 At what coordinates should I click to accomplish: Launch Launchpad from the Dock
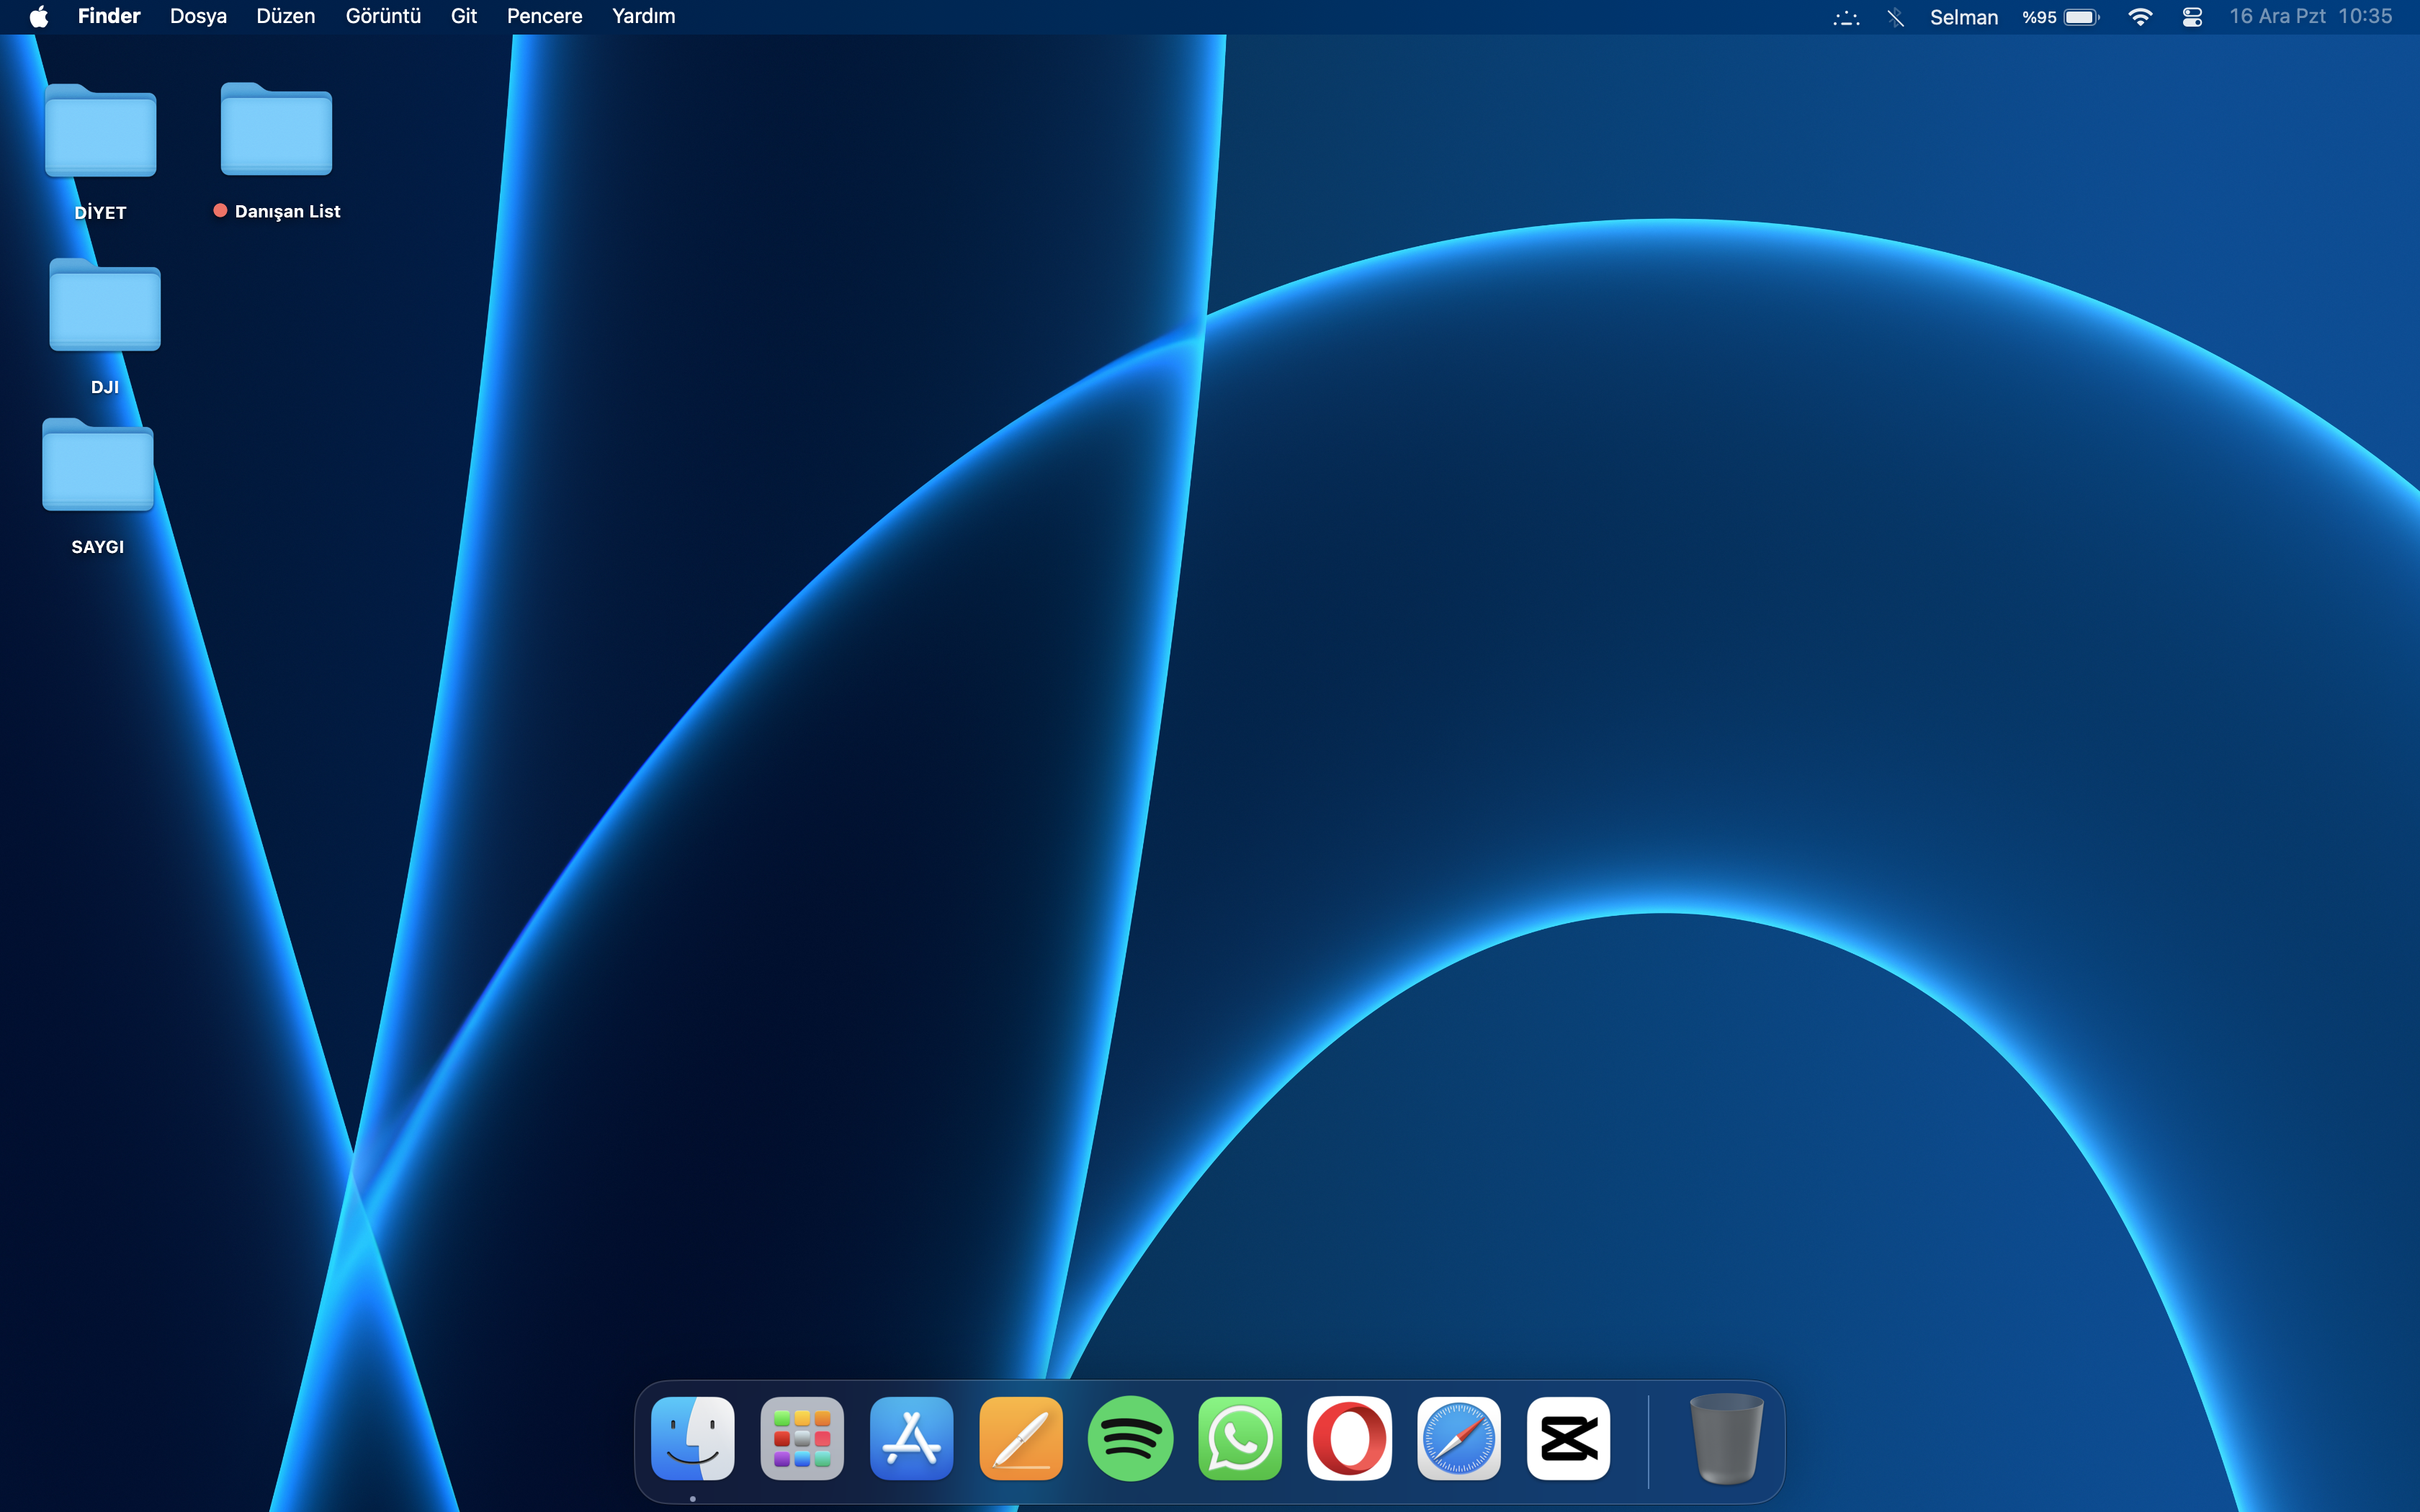pos(802,1438)
